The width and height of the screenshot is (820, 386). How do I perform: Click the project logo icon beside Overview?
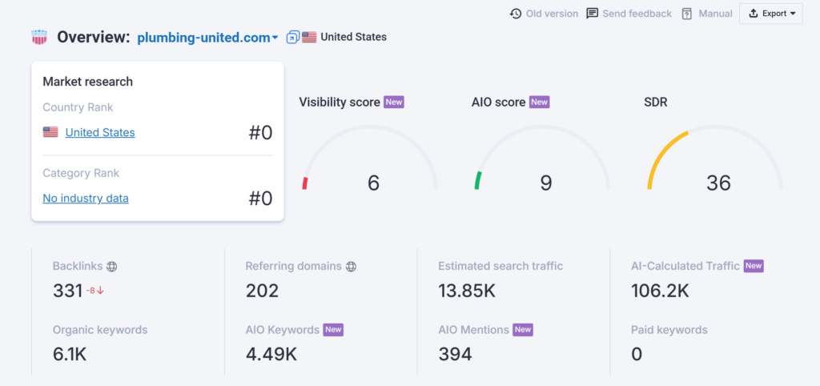tap(39, 37)
